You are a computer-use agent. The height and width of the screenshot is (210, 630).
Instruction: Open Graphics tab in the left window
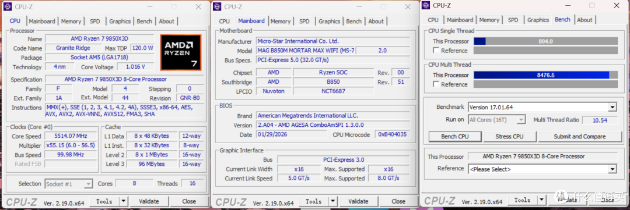[120, 22]
